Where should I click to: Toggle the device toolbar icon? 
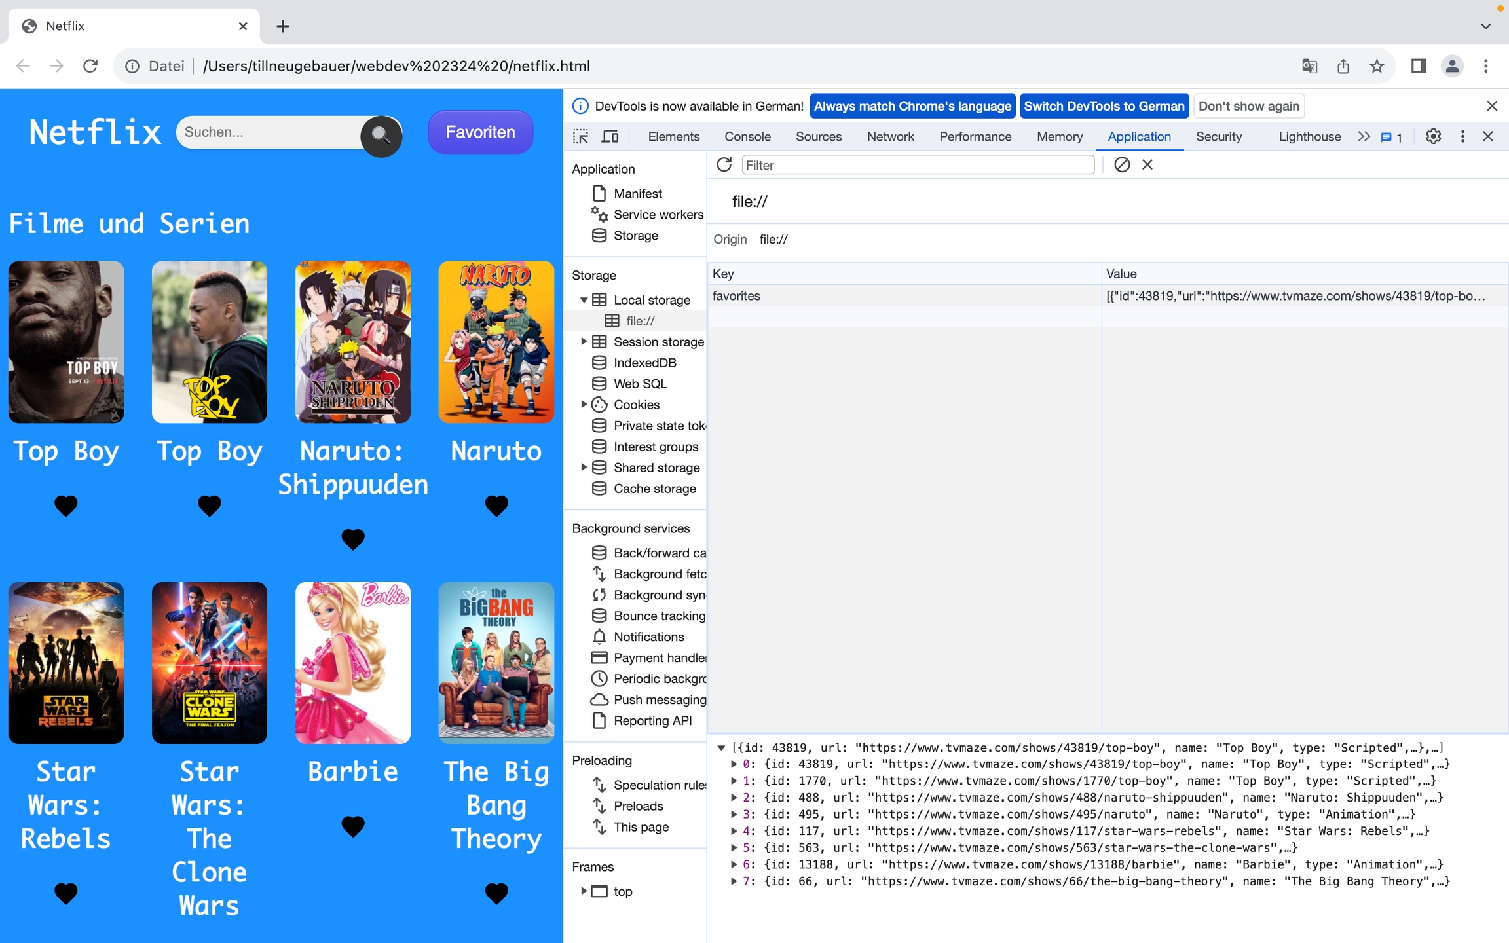tap(610, 136)
